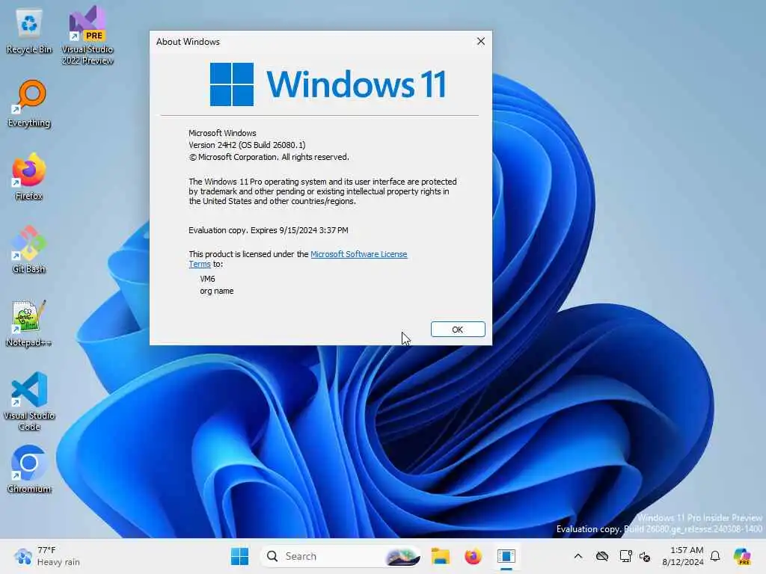Select the Firefox desktop shortcut
Screen dimensions: 766x574
pyautogui.click(x=29, y=176)
